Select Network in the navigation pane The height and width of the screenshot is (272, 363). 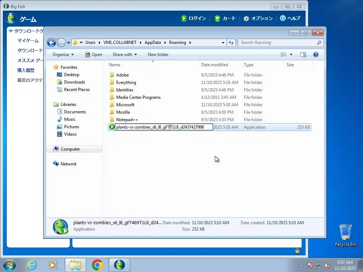click(68, 164)
